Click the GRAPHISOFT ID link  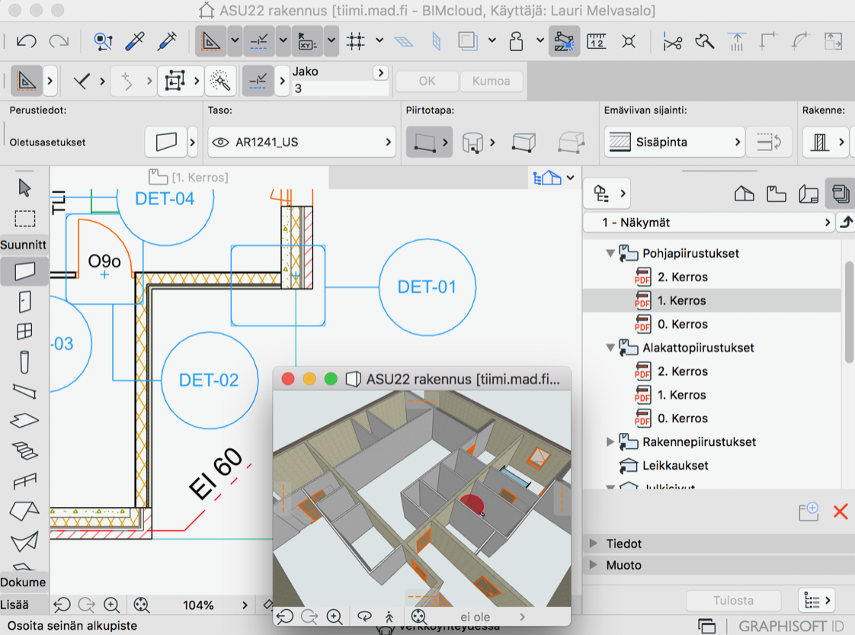[x=791, y=626]
